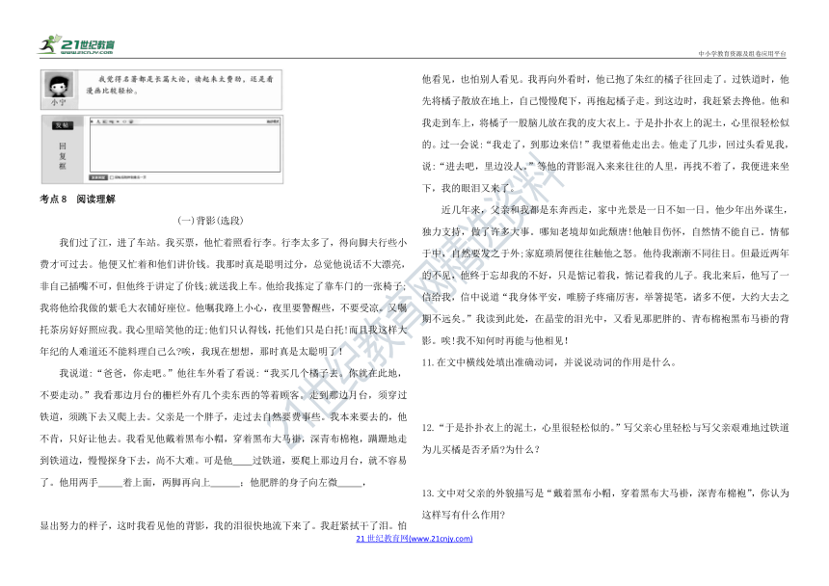Click the 21世纪教育 logo in the header
Viewport: 829px width, 586px height.
tap(76, 44)
